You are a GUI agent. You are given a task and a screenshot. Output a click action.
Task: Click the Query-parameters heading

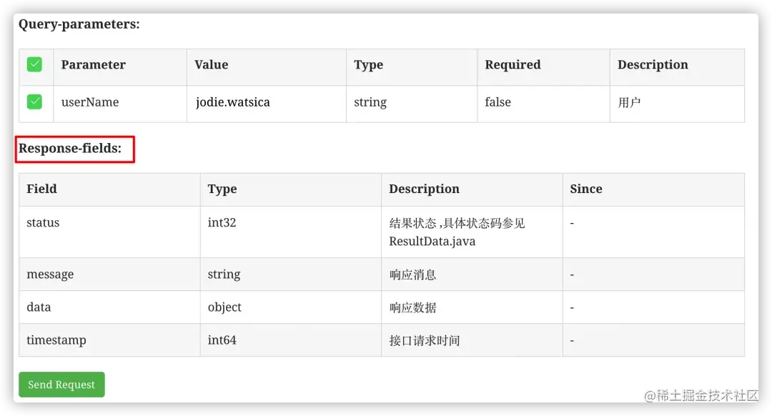(79, 24)
